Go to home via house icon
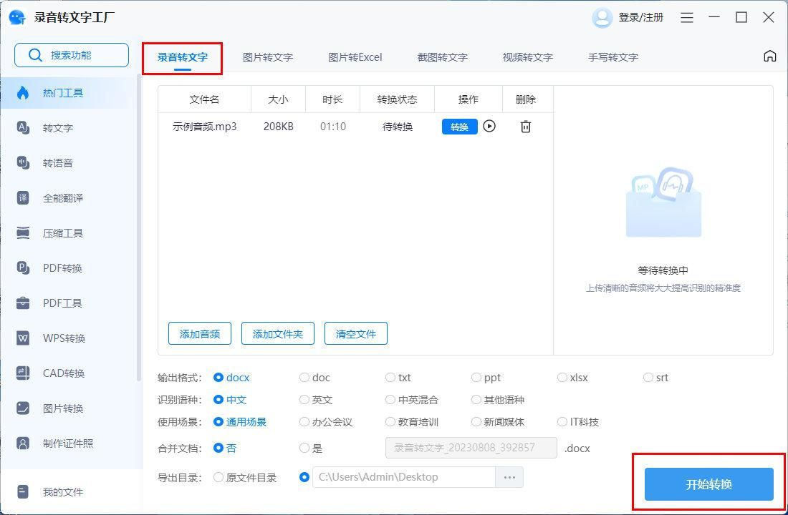 769,56
